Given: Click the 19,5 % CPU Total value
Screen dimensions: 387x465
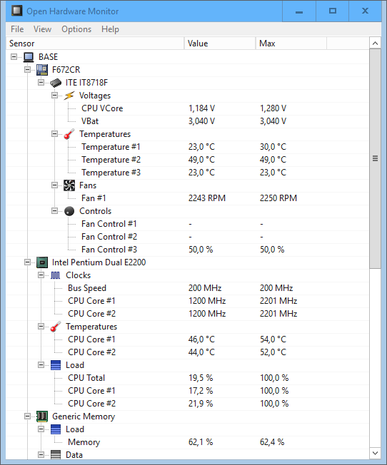Looking at the screenshot, I should pos(201,378).
